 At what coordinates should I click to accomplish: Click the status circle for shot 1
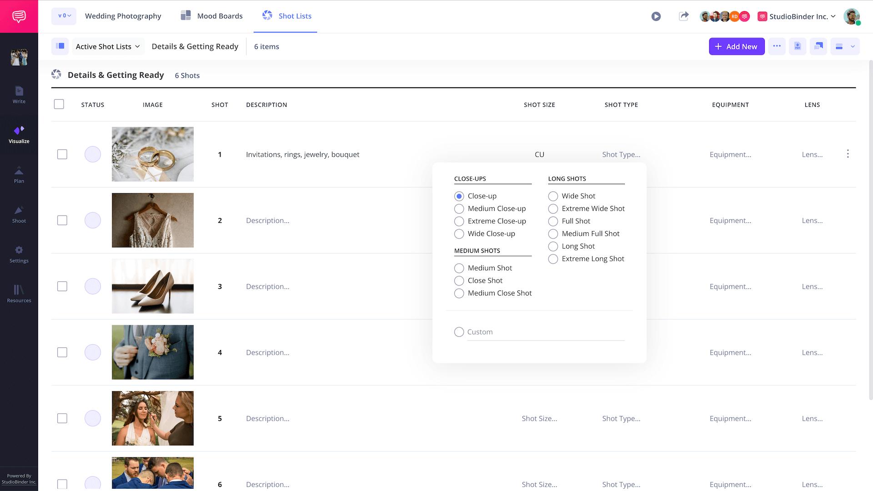pyautogui.click(x=93, y=155)
